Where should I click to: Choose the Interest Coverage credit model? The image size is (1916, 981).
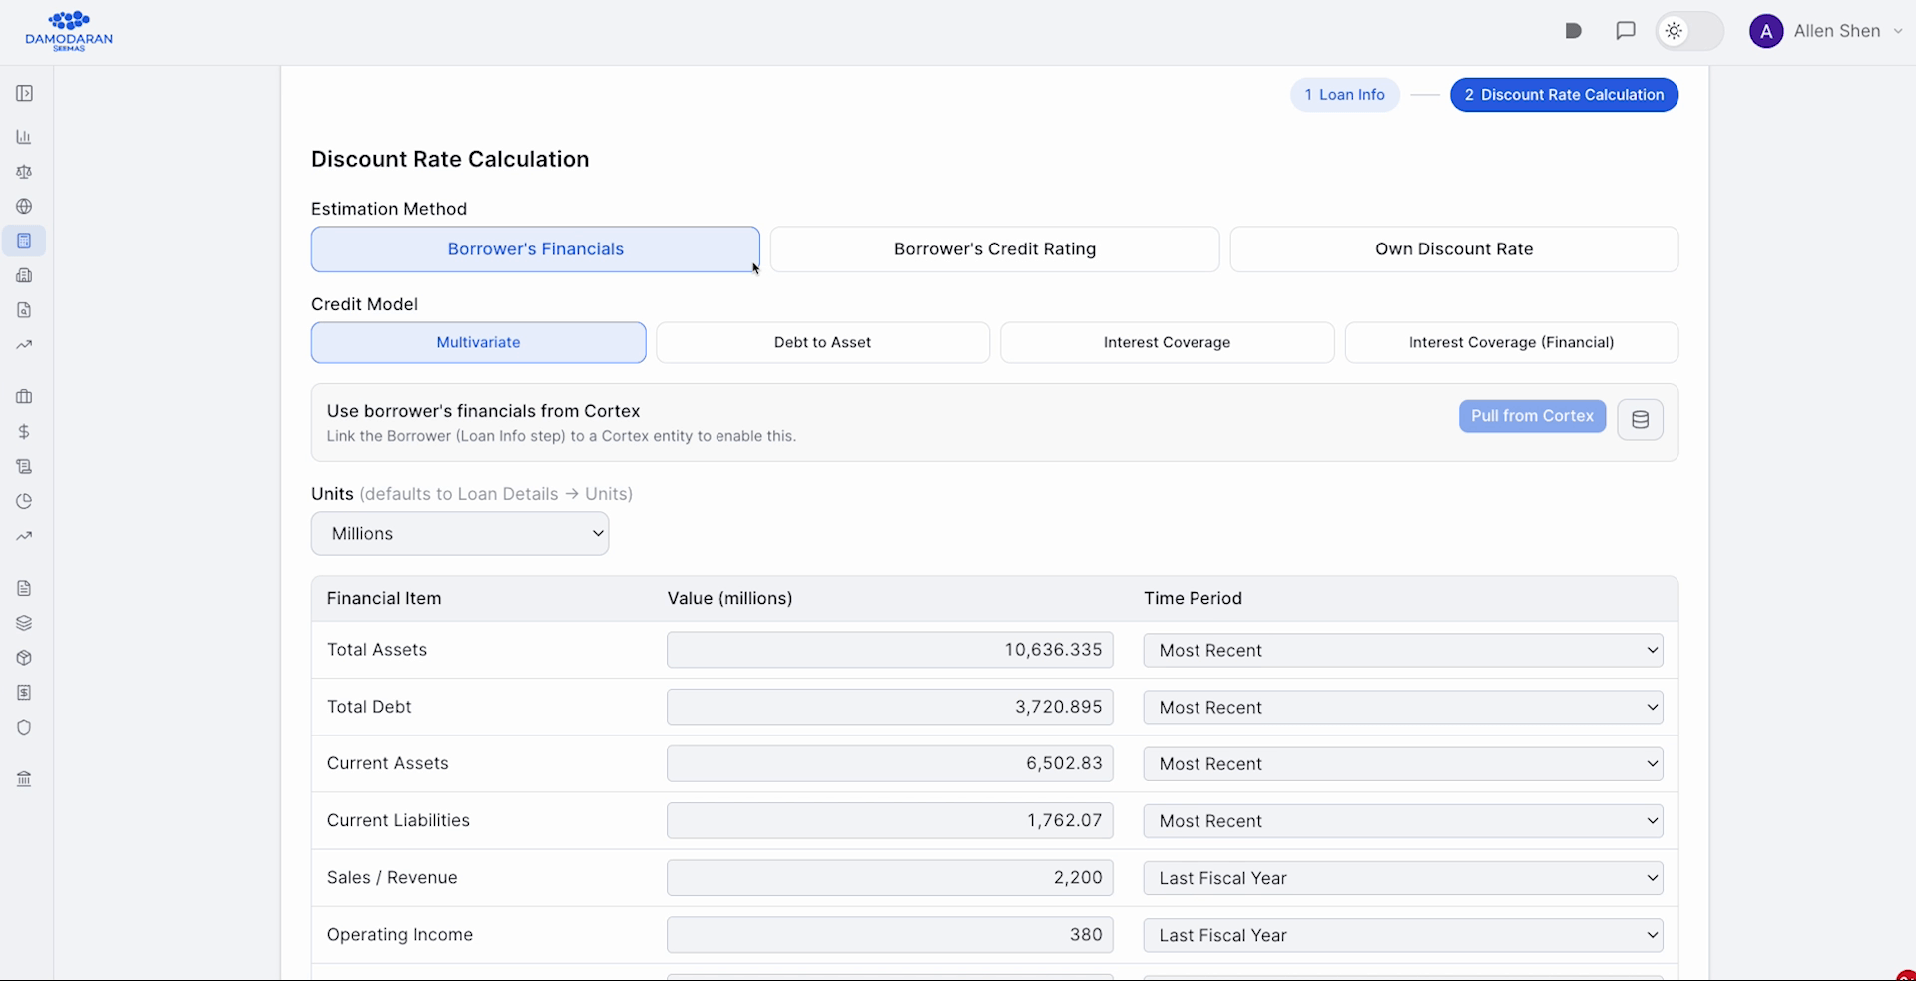click(1168, 342)
